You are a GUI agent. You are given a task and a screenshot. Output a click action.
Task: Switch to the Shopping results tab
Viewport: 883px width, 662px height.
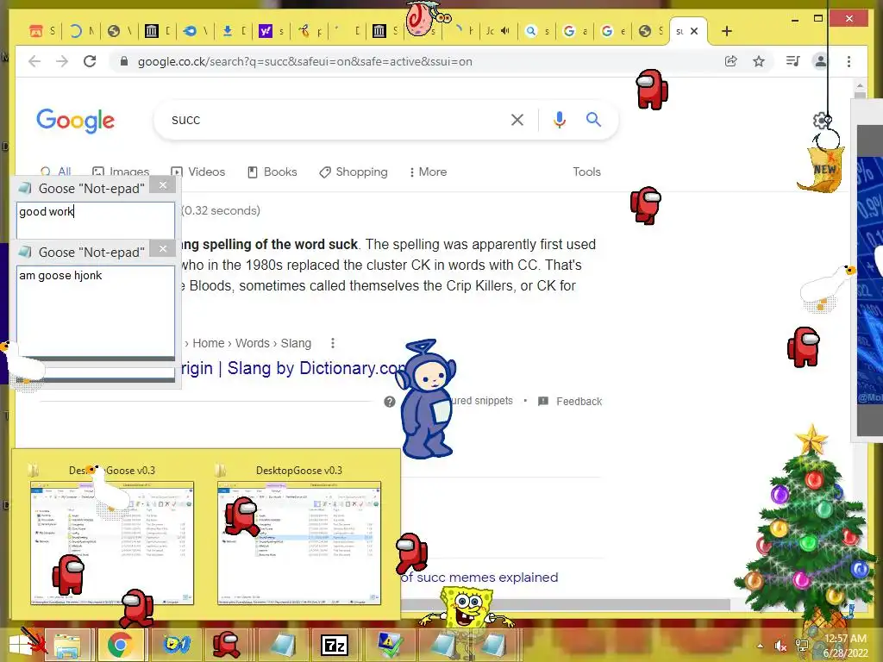354,172
